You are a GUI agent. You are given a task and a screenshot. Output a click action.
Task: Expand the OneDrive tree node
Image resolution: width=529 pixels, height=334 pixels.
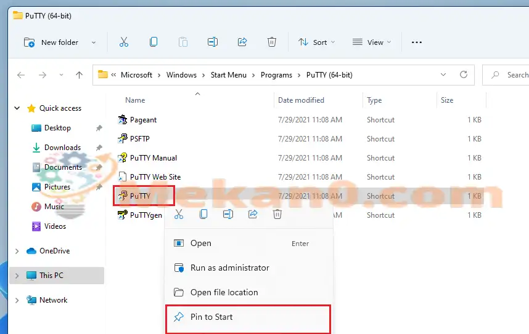[17, 251]
